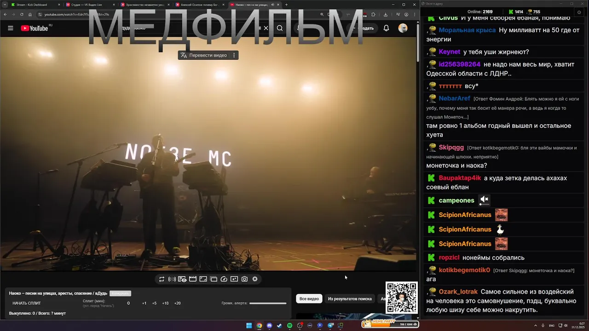Switch to Алексей Осипов browser tab
The width and height of the screenshot is (589, 331).
(x=199, y=5)
